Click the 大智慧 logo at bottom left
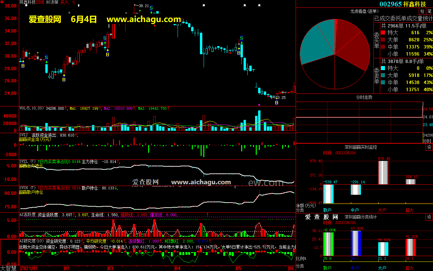Viewport: 433px width, 271px height. click(9, 268)
